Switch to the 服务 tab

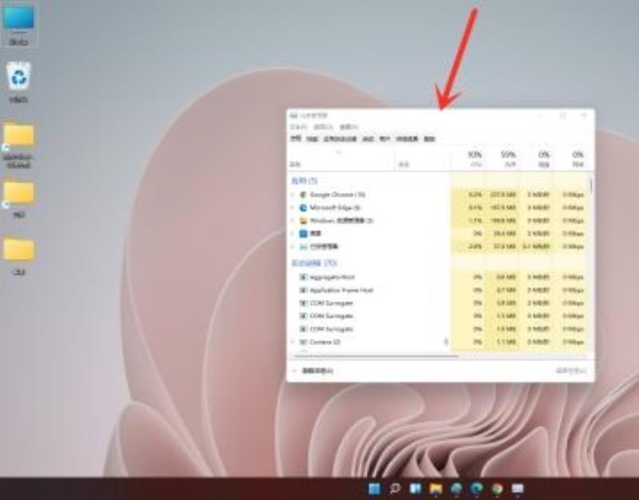point(430,139)
